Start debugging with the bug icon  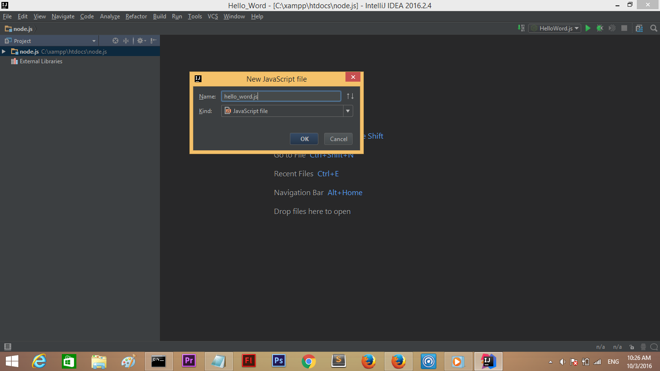tap(599, 28)
